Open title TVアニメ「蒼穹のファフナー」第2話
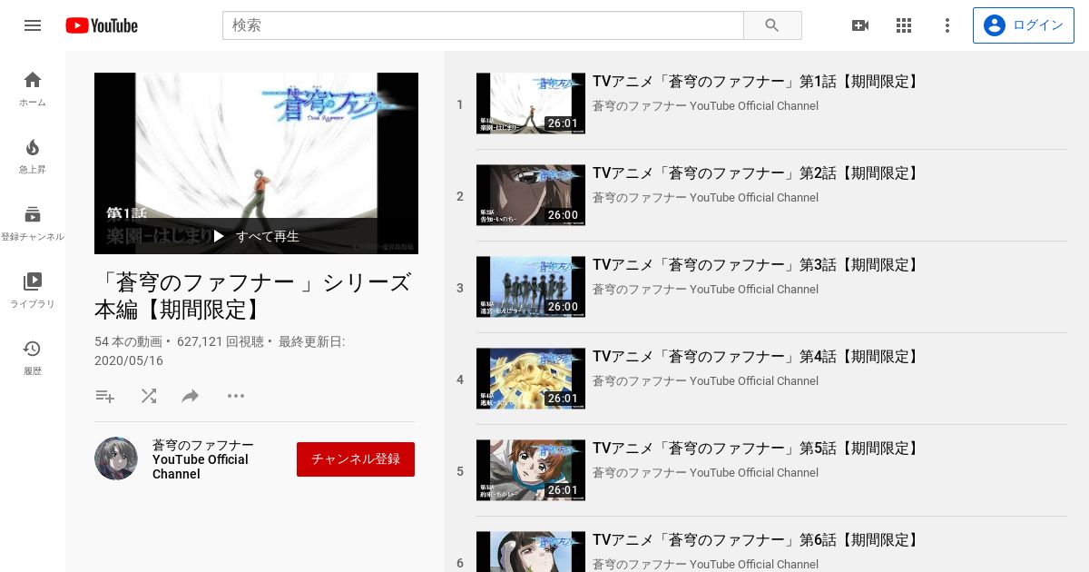This screenshot has height=572, width=1089. [x=757, y=173]
